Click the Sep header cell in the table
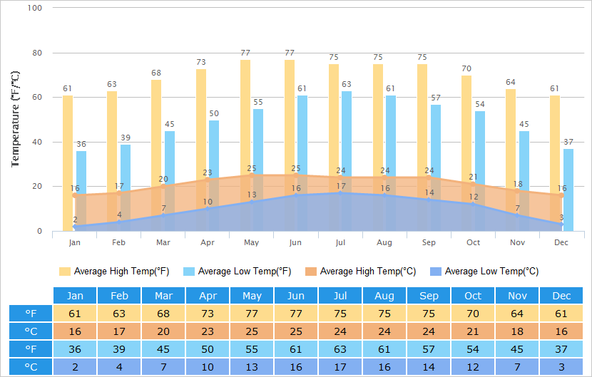The image size is (592, 377). coord(429,296)
